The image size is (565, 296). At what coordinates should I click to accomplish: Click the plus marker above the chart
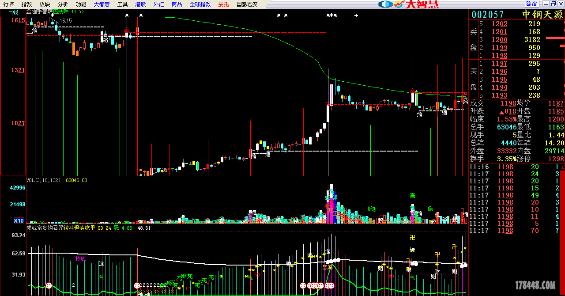(356, 15)
